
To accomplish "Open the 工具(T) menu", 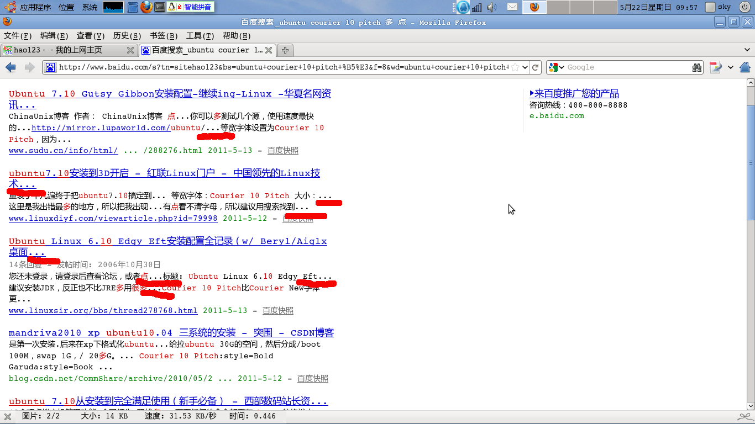I will 200,36.
